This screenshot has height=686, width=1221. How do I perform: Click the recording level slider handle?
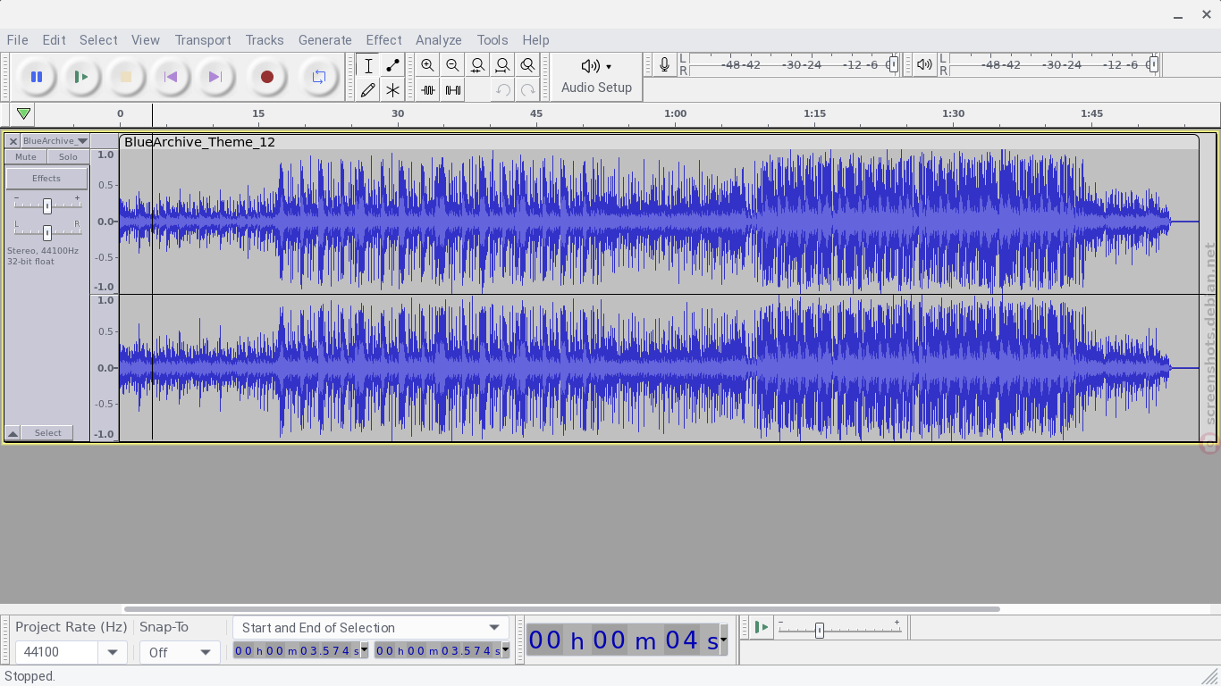pos(893,64)
